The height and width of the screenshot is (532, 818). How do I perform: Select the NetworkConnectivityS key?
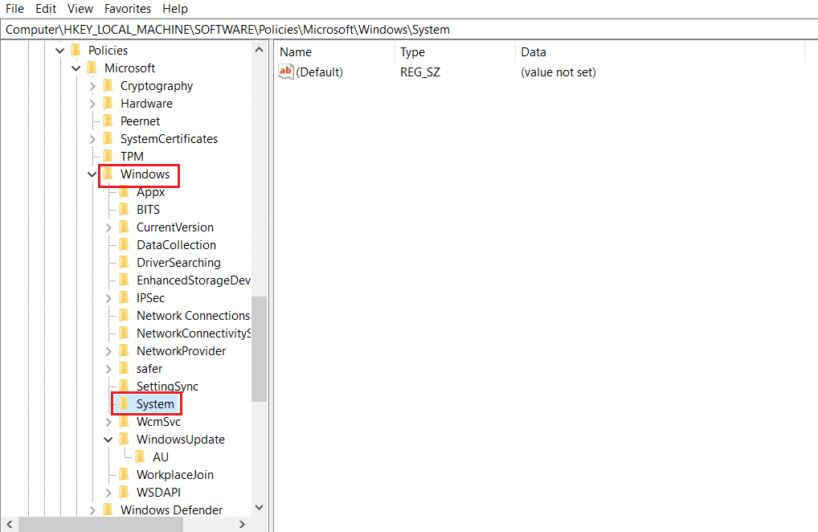[194, 334]
